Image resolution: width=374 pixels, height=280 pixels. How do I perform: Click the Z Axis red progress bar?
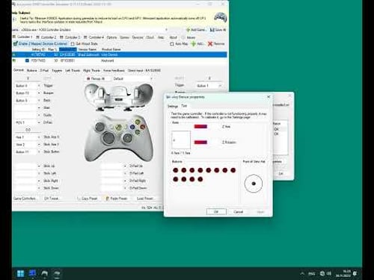coord(200,127)
